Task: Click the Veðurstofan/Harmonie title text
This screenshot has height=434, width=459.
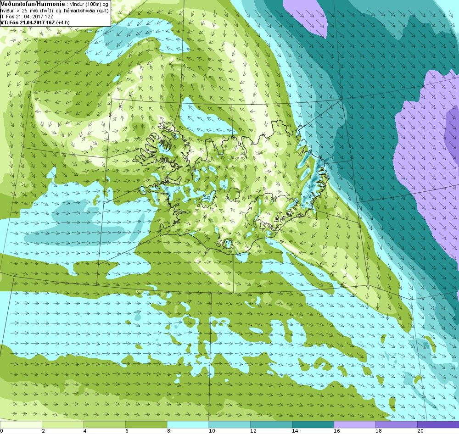Action: pos(32,4)
